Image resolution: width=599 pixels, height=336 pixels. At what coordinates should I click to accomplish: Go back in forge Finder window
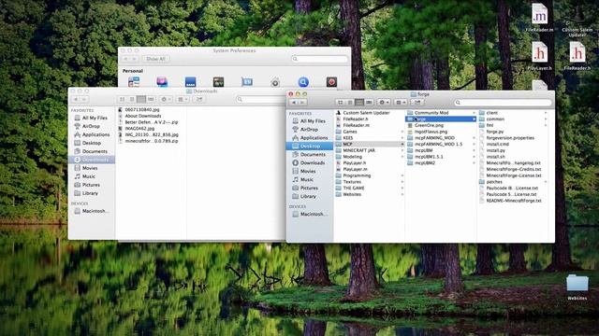294,102
